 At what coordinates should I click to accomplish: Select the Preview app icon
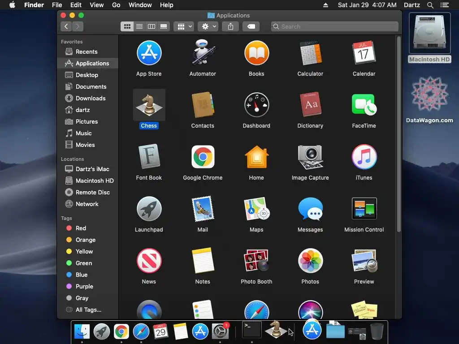coord(364,261)
